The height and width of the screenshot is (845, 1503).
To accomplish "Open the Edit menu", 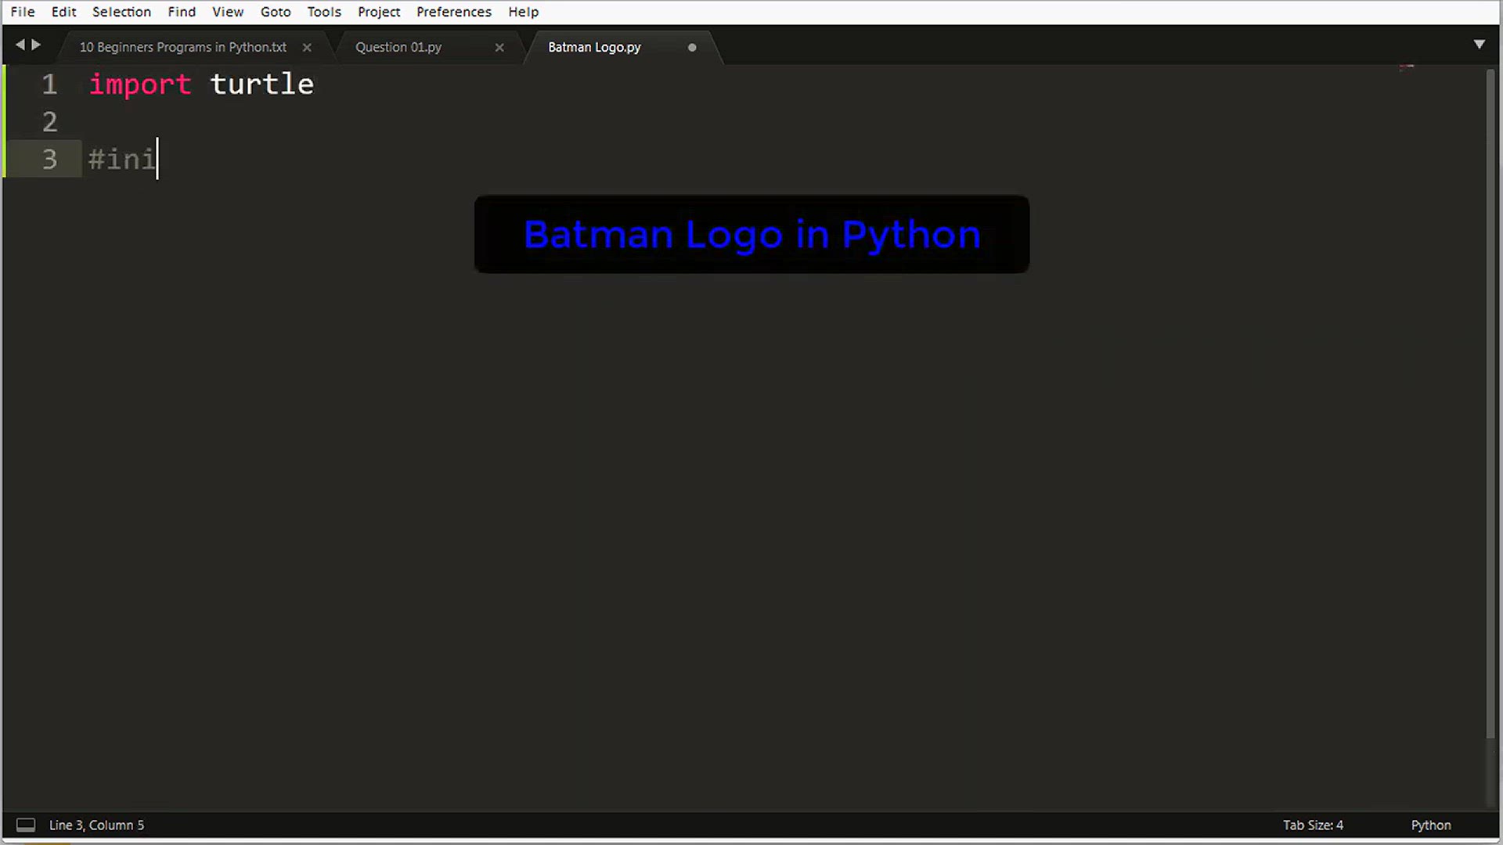I will coord(63,12).
